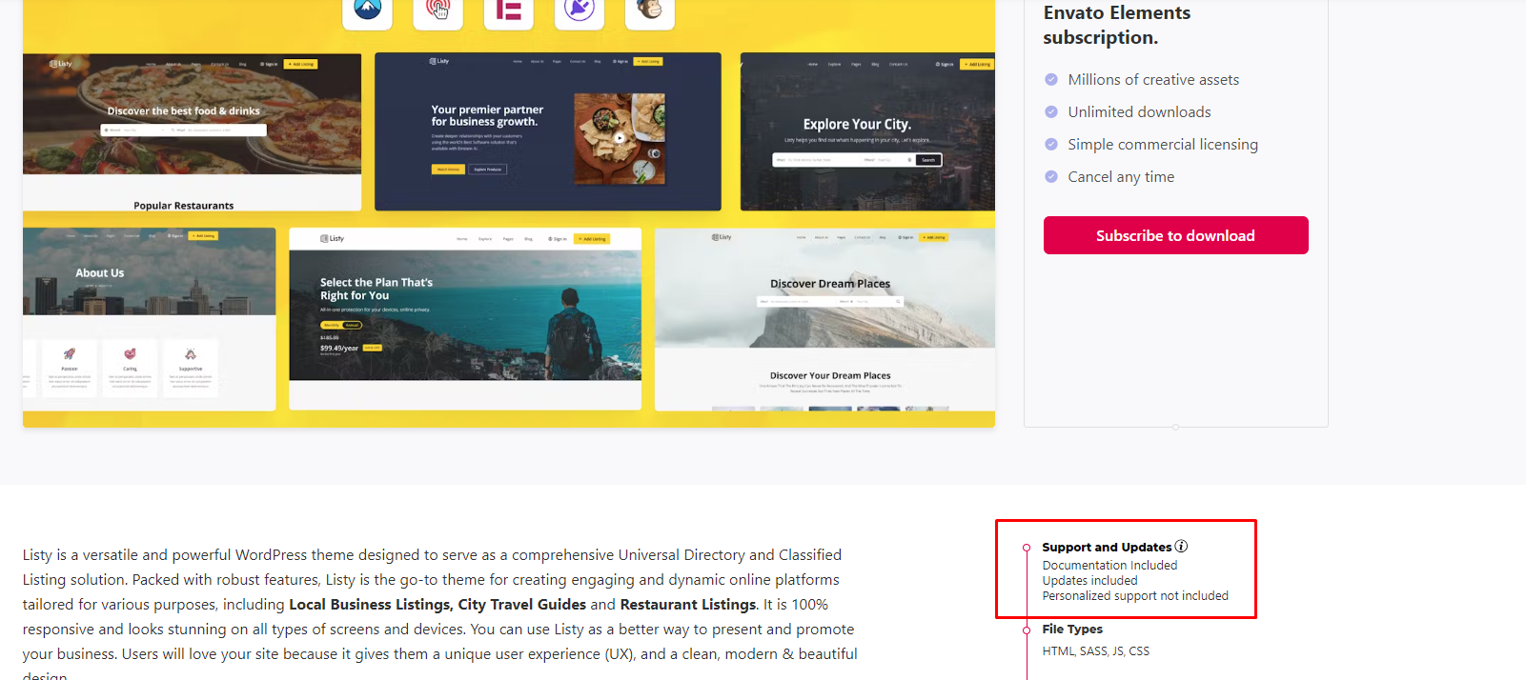The height and width of the screenshot is (680, 1526).
Task: Open the food & drinks preview thumbnail
Action: tap(192, 131)
